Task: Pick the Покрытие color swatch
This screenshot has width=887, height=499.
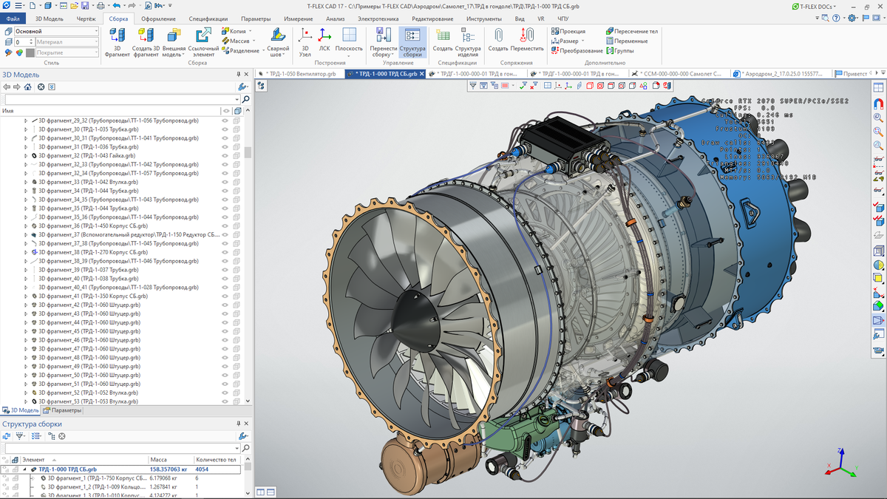Action: click(30, 53)
